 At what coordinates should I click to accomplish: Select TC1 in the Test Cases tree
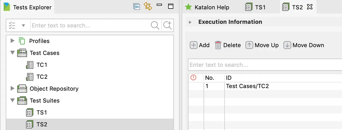coord(42,65)
